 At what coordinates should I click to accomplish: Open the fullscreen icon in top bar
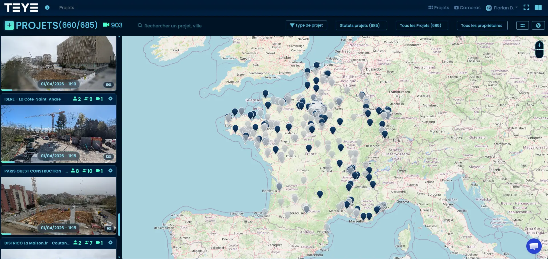click(527, 7)
